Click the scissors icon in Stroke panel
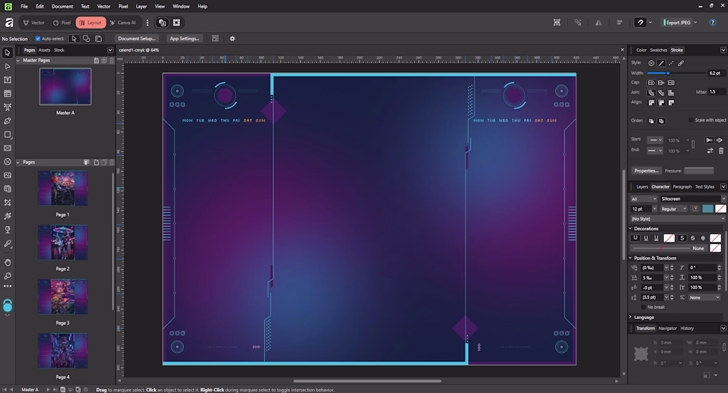Screen dimensions: 728x393 tap(709, 140)
